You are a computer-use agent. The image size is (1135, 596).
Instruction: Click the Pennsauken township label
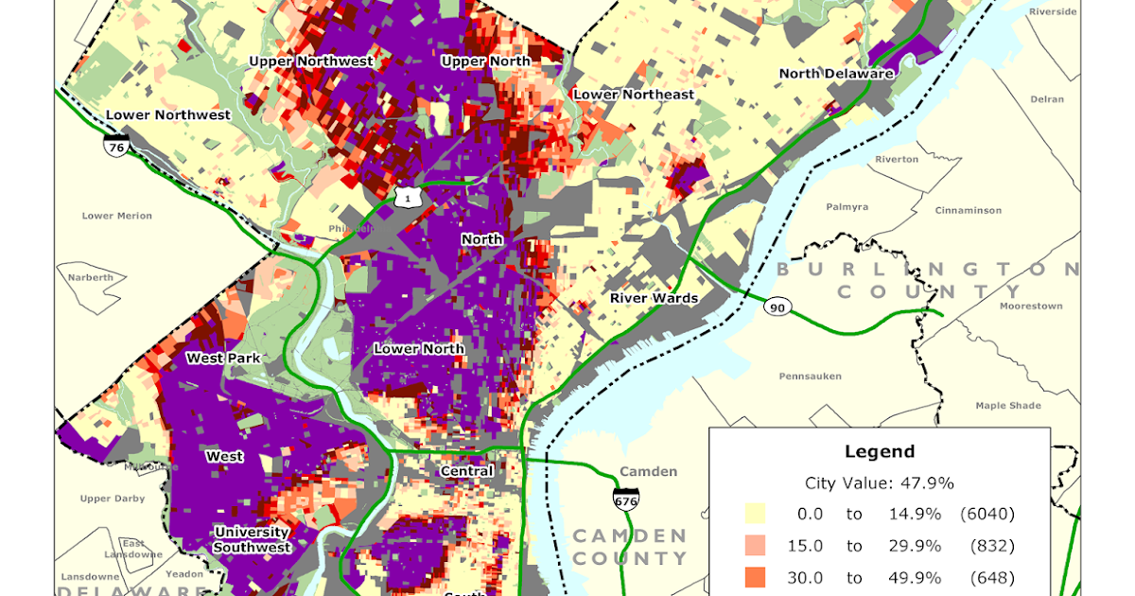point(810,375)
